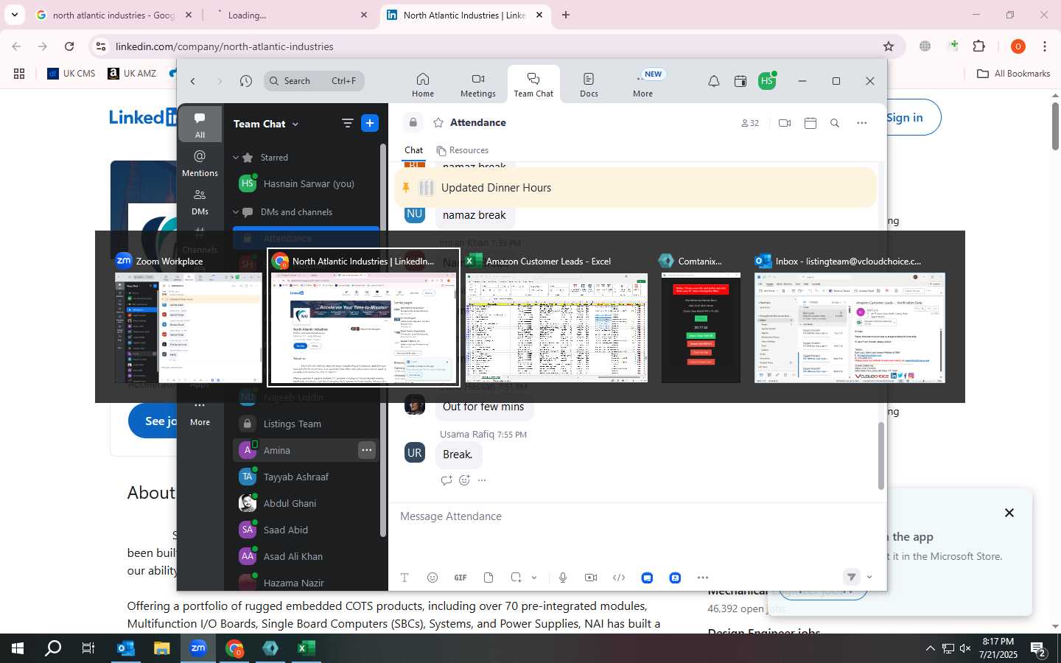1061x663 pixels.
Task: Click the reply icon under the Break message
Action: click(446, 480)
